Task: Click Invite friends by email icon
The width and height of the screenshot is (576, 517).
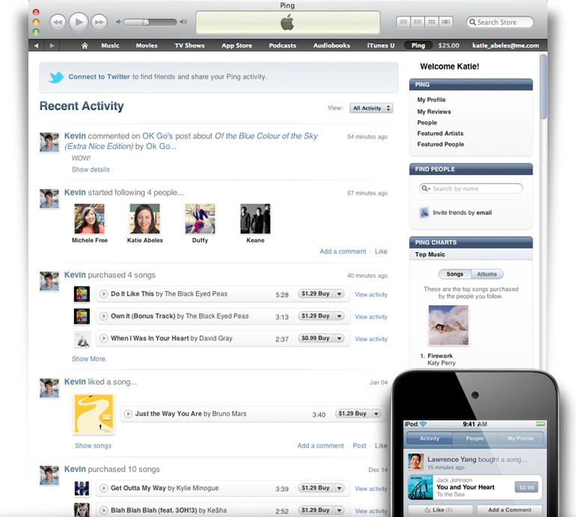Action: point(424,212)
